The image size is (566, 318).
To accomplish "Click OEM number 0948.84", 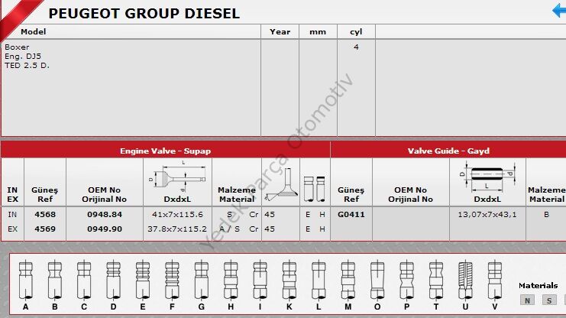I will [105, 214].
